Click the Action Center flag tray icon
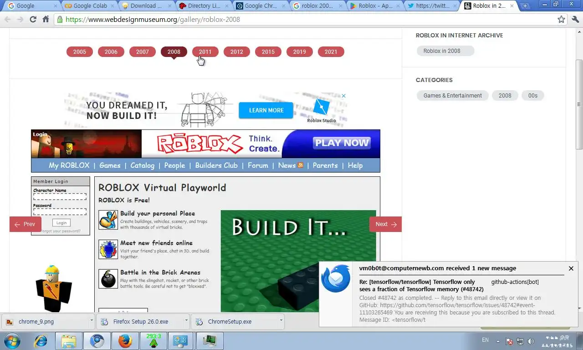Viewport: 583px width, 350px height. click(x=510, y=341)
